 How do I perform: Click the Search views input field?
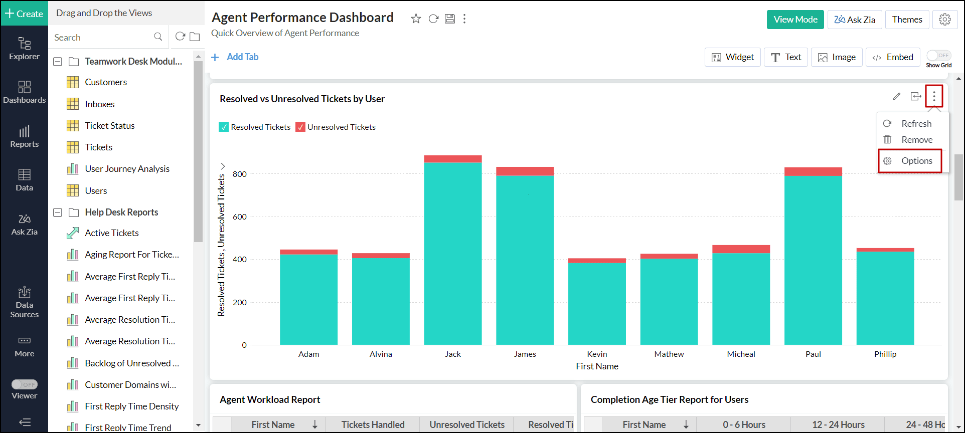pos(102,38)
